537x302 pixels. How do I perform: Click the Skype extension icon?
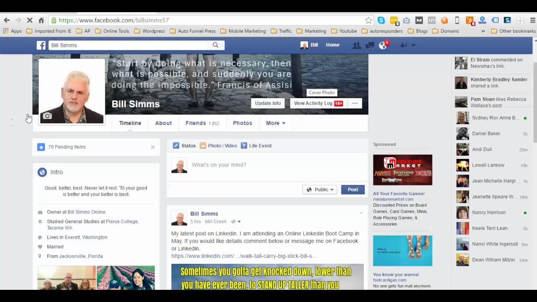pyautogui.click(x=381, y=20)
